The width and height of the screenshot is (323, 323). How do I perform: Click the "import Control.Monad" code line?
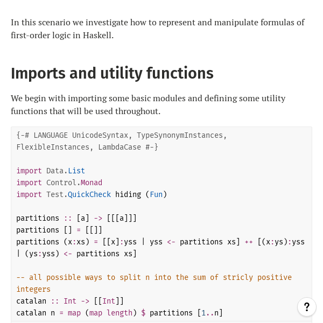tap(59, 182)
